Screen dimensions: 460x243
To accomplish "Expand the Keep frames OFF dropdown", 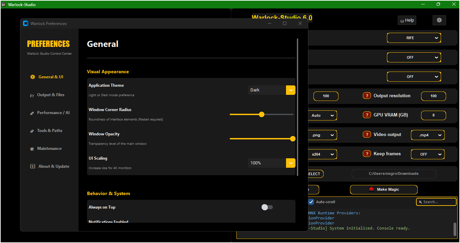I will (428, 154).
